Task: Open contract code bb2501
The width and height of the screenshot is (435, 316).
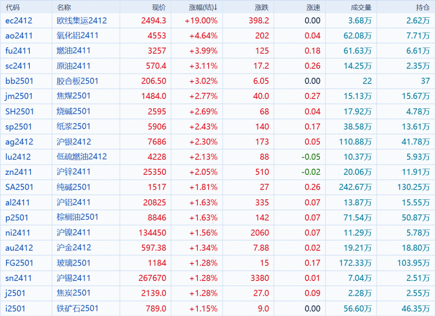Action: 19,81
